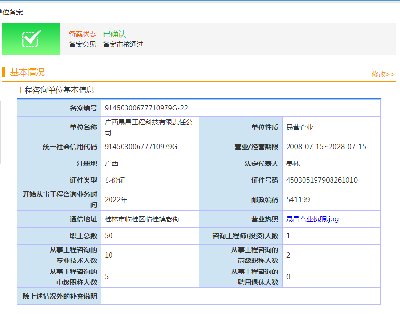Image resolution: width=400 pixels, height=314 pixels.
Task: Click the 2022年 start year value
Action: pyautogui.click(x=116, y=200)
